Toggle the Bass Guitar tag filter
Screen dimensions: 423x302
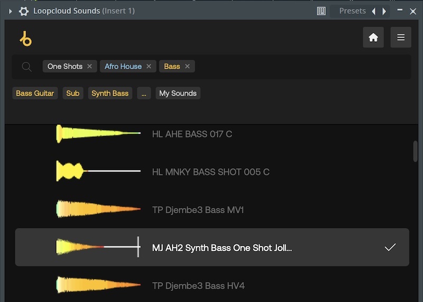35,94
